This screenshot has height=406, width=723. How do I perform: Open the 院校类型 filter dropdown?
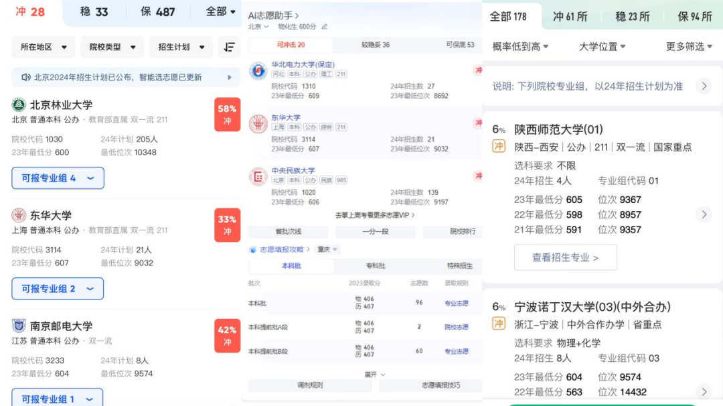click(112, 47)
